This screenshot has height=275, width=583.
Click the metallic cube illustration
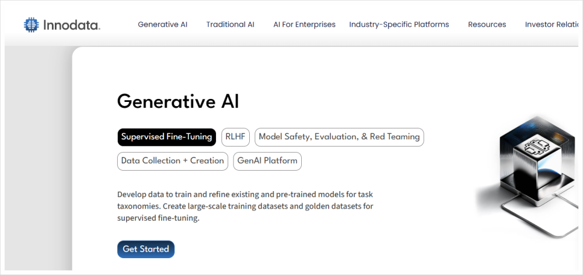(x=534, y=163)
